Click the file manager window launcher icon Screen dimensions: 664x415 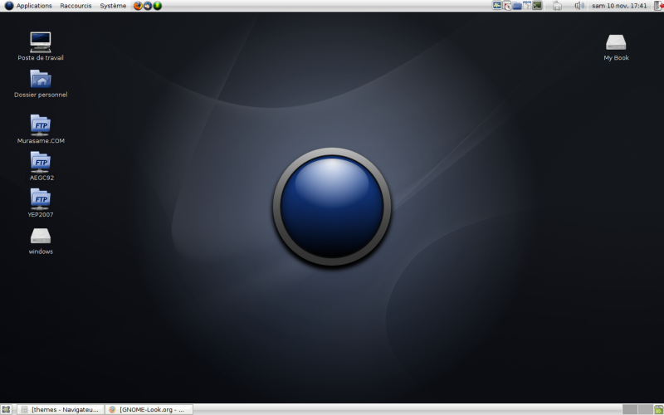point(527,6)
